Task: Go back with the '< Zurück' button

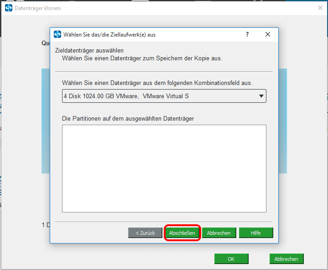Action: 145,233
